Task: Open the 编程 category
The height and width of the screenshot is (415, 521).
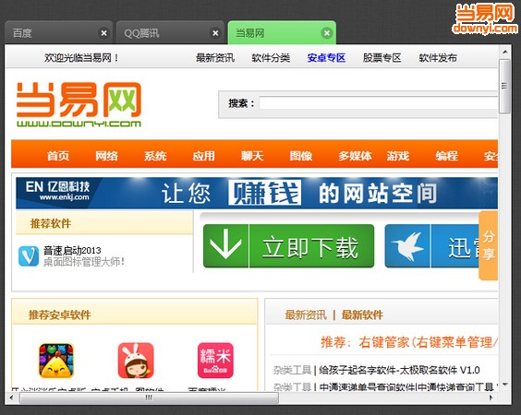Action: [x=446, y=156]
